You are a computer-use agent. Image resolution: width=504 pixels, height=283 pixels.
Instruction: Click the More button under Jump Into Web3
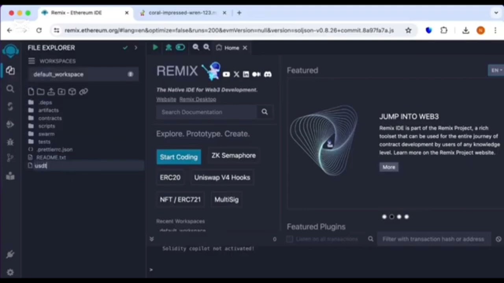[389, 167]
